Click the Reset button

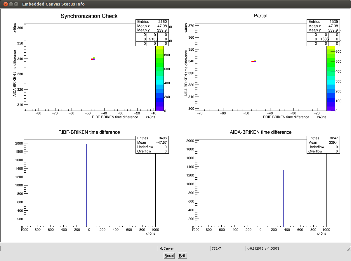[169, 255]
